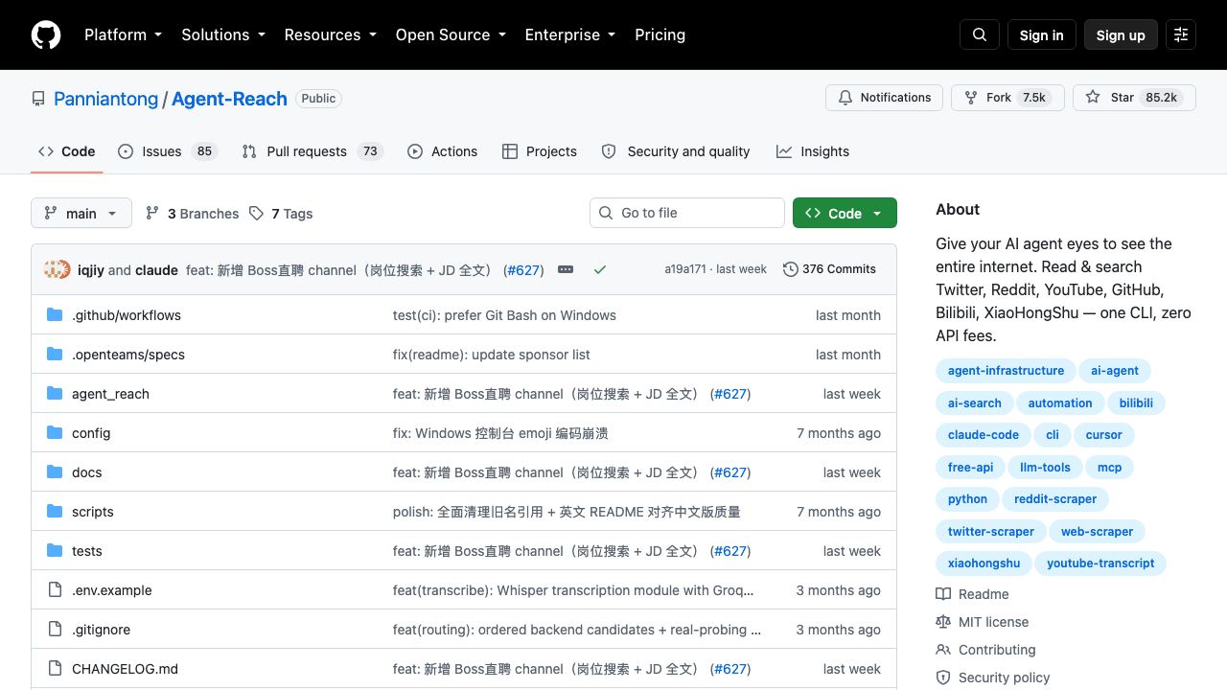Click the Sign up button

pos(1121,34)
